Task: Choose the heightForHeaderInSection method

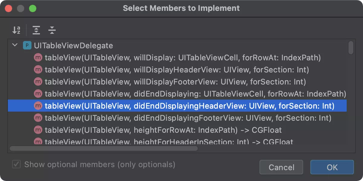Action: [x=169, y=141]
